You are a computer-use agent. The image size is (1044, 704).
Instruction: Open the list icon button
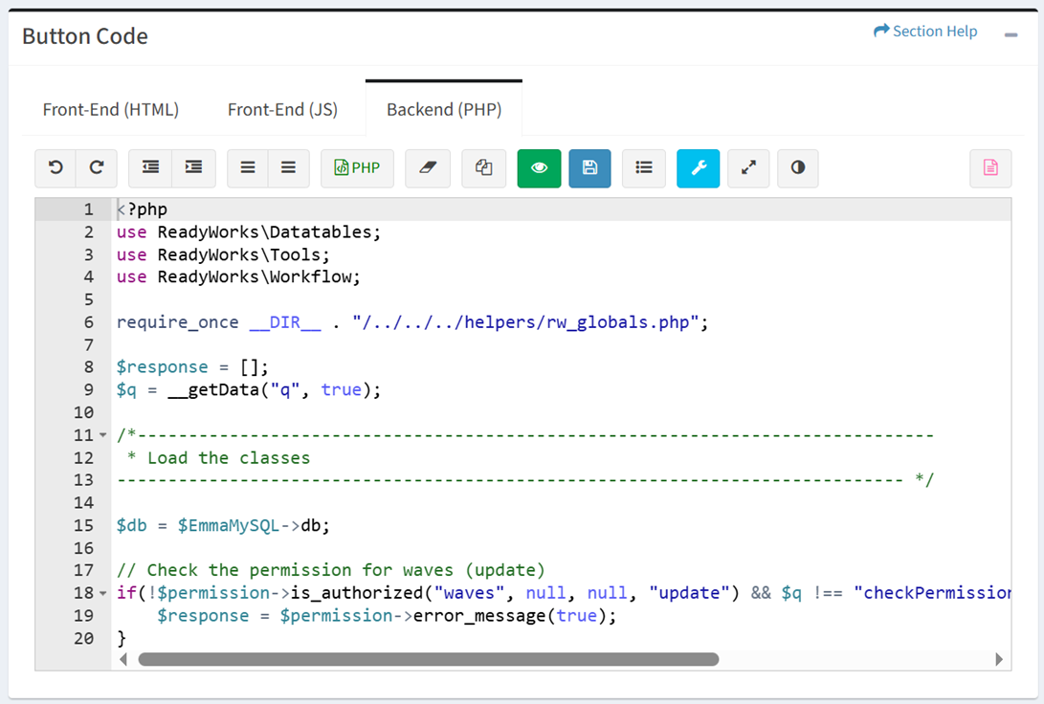[644, 167]
